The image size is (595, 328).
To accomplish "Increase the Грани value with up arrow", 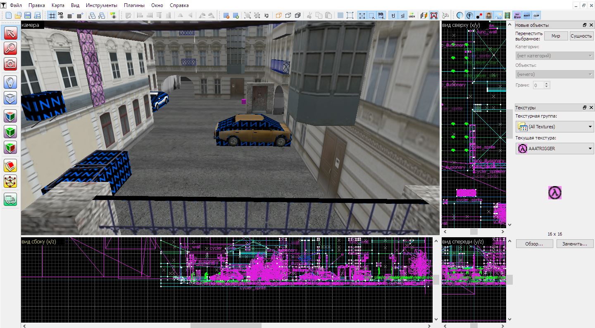I will (x=547, y=83).
